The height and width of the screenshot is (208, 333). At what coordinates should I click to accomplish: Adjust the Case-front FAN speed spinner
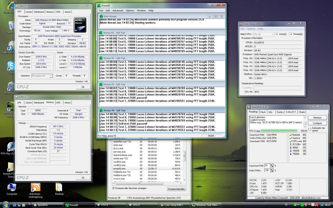point(272,166)
